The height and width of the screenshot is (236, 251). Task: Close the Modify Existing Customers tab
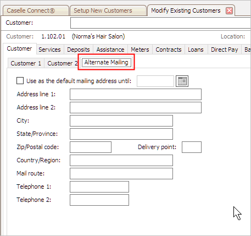click(229, 10)
